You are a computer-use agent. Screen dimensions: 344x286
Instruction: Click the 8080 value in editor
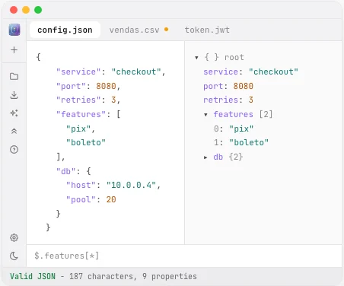(x=106, y=86)
